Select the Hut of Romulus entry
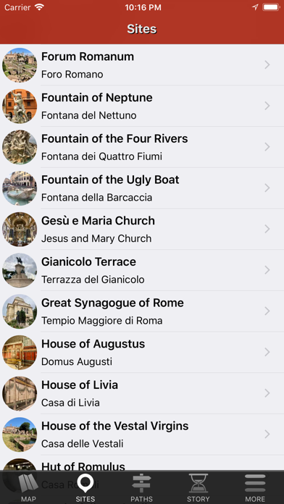 142,463
